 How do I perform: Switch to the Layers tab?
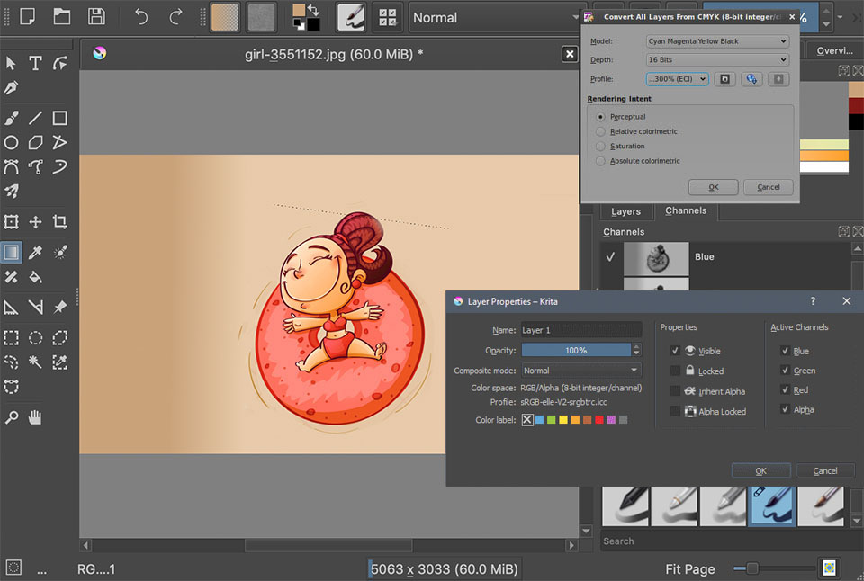pos(625,211)
